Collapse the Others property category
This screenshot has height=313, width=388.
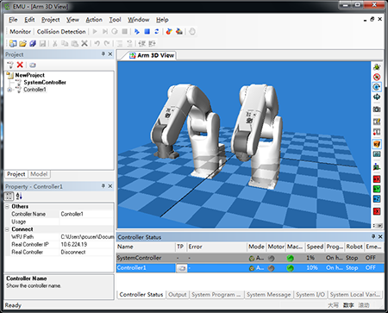click(x=8, y=206)
